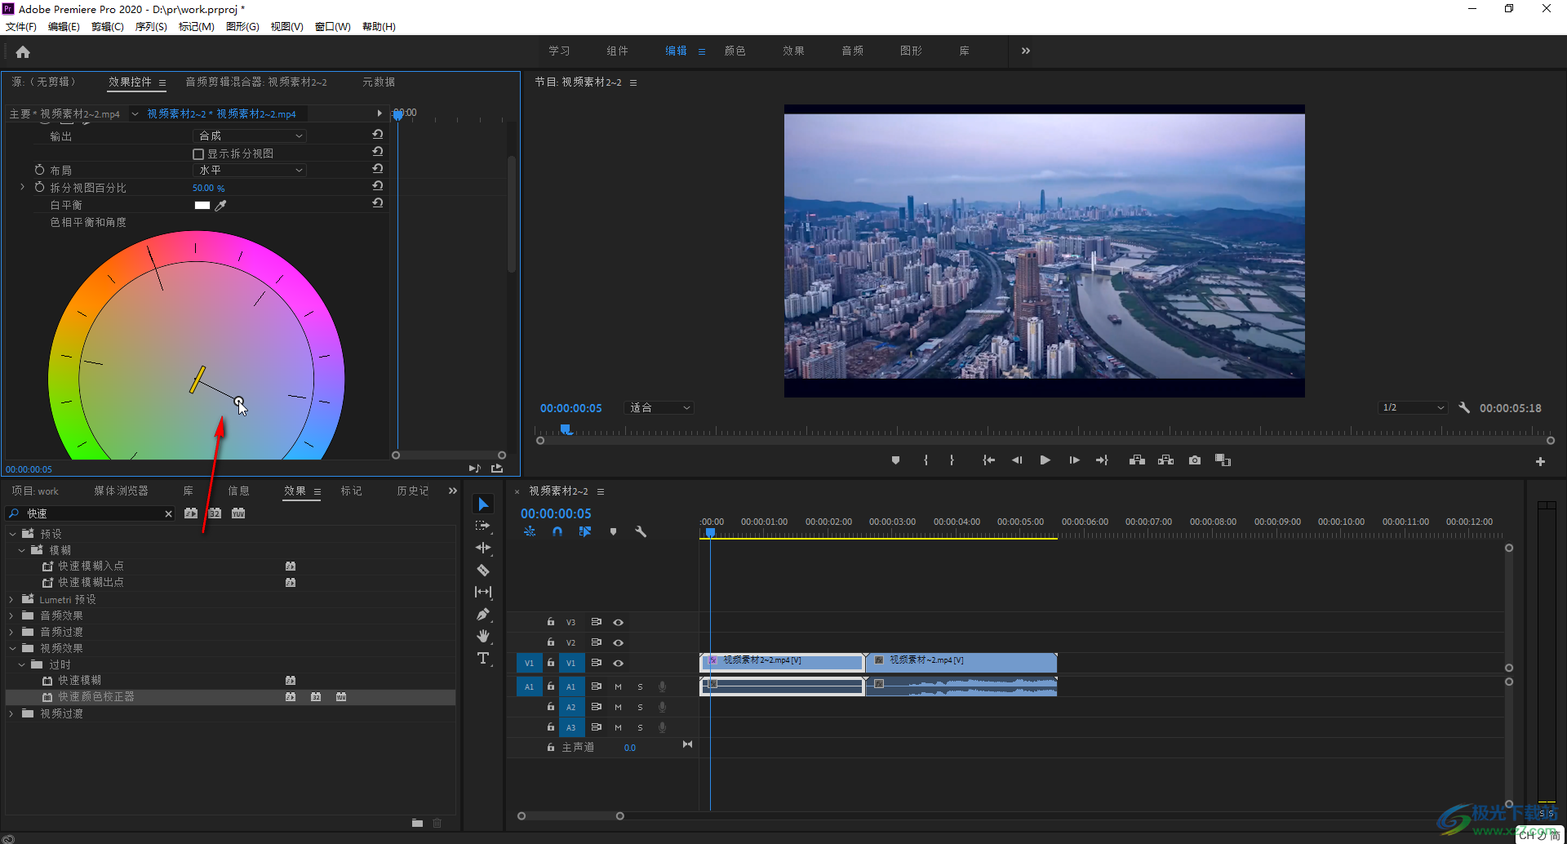Image resolution: width=1567 pixels, height=844 pixels.
Task: Select the Track Select Forward tool
Action: point(483,526)
